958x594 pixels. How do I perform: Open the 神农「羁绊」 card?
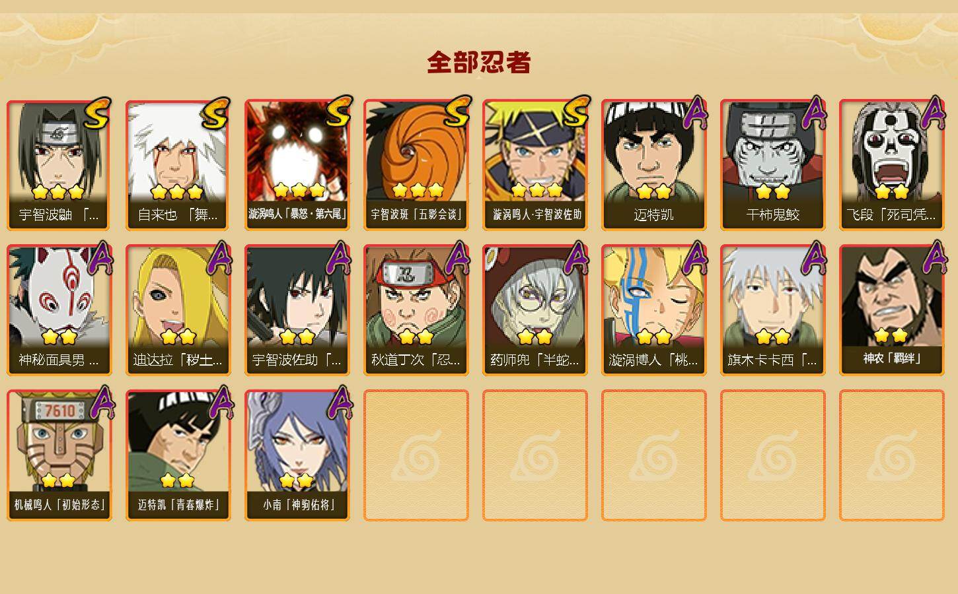(891, 310)
